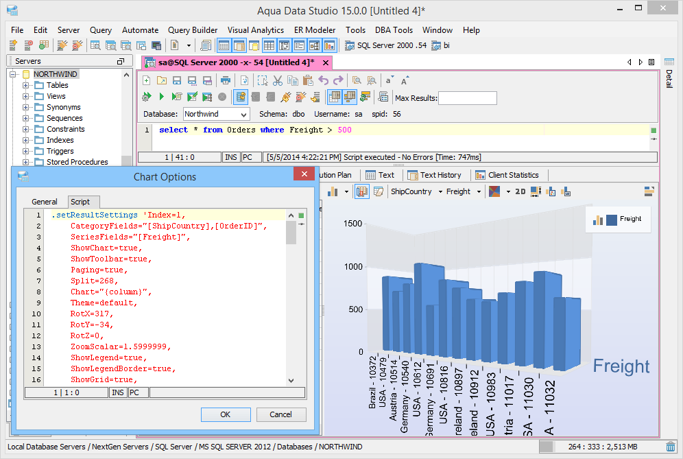Click the blue Freight legend color swatch
The height and width of the screenshot is (459, 683).
(612, 220)
